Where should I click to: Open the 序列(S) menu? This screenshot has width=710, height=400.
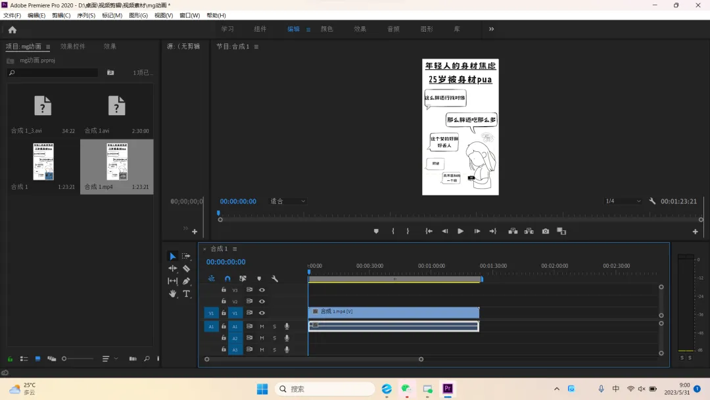click(86, 15)
